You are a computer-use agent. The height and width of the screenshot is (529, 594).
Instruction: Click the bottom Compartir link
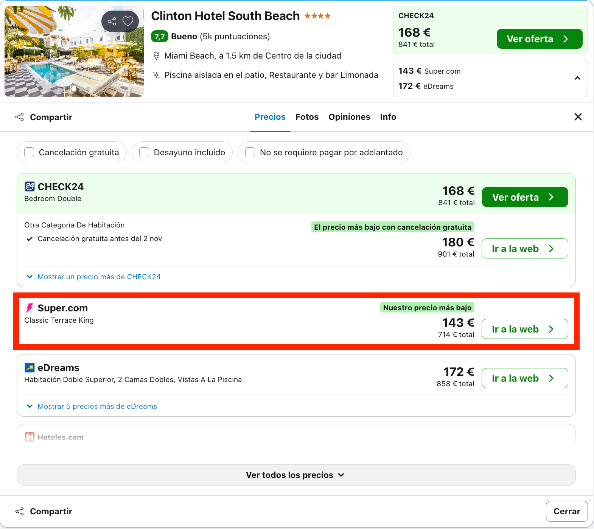click(x=51, y=511)
